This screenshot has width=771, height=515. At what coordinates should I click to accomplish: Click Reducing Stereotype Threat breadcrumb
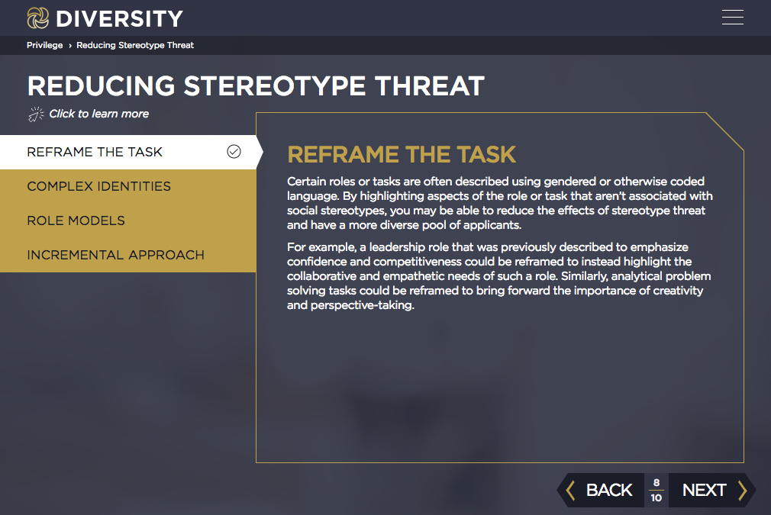[x=135, y=45]
